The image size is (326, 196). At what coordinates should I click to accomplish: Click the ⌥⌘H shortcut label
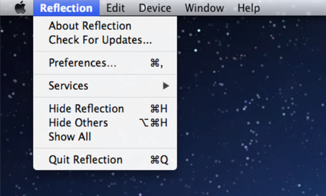click(153, 123)
